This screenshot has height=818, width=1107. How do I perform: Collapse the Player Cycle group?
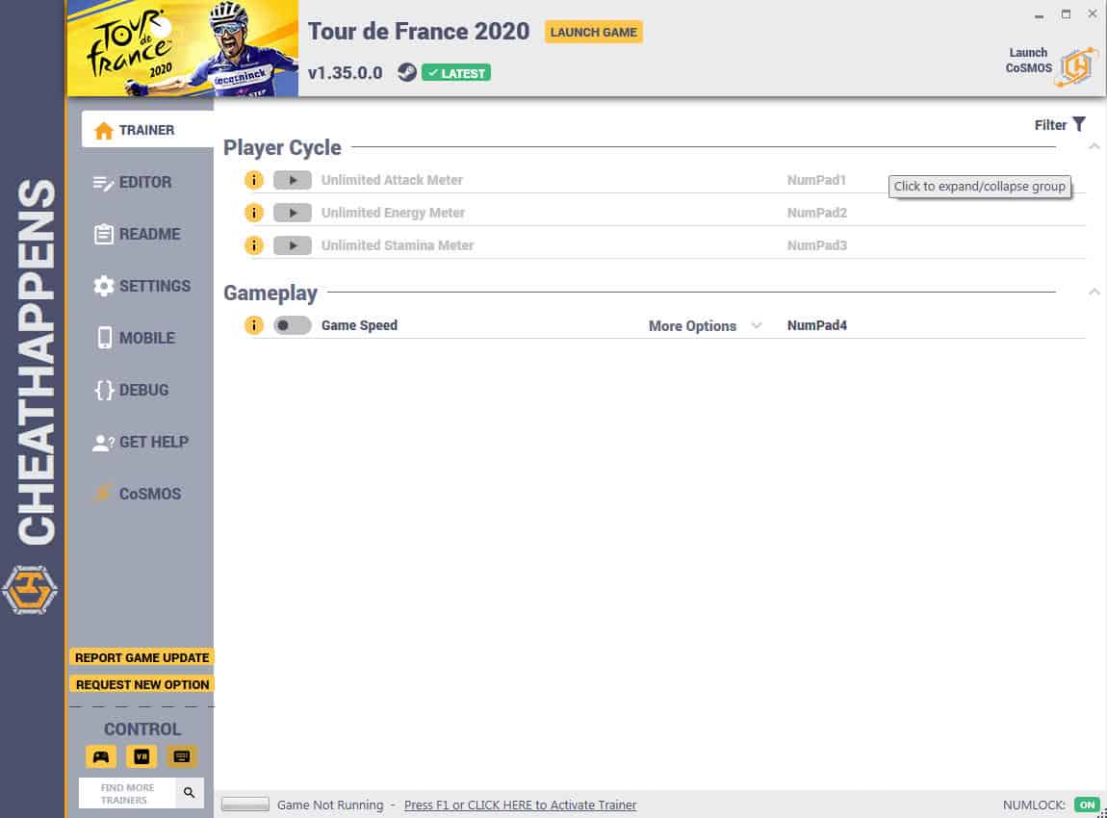[1094, 147]
